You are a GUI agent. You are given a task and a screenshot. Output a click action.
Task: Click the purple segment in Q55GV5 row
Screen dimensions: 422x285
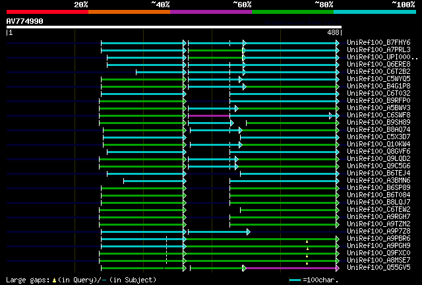click(x=291, y=269)
